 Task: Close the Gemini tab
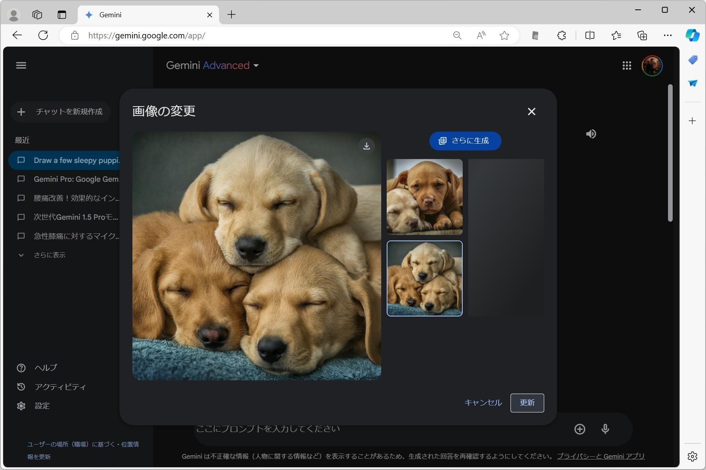[x=210, y=15]
